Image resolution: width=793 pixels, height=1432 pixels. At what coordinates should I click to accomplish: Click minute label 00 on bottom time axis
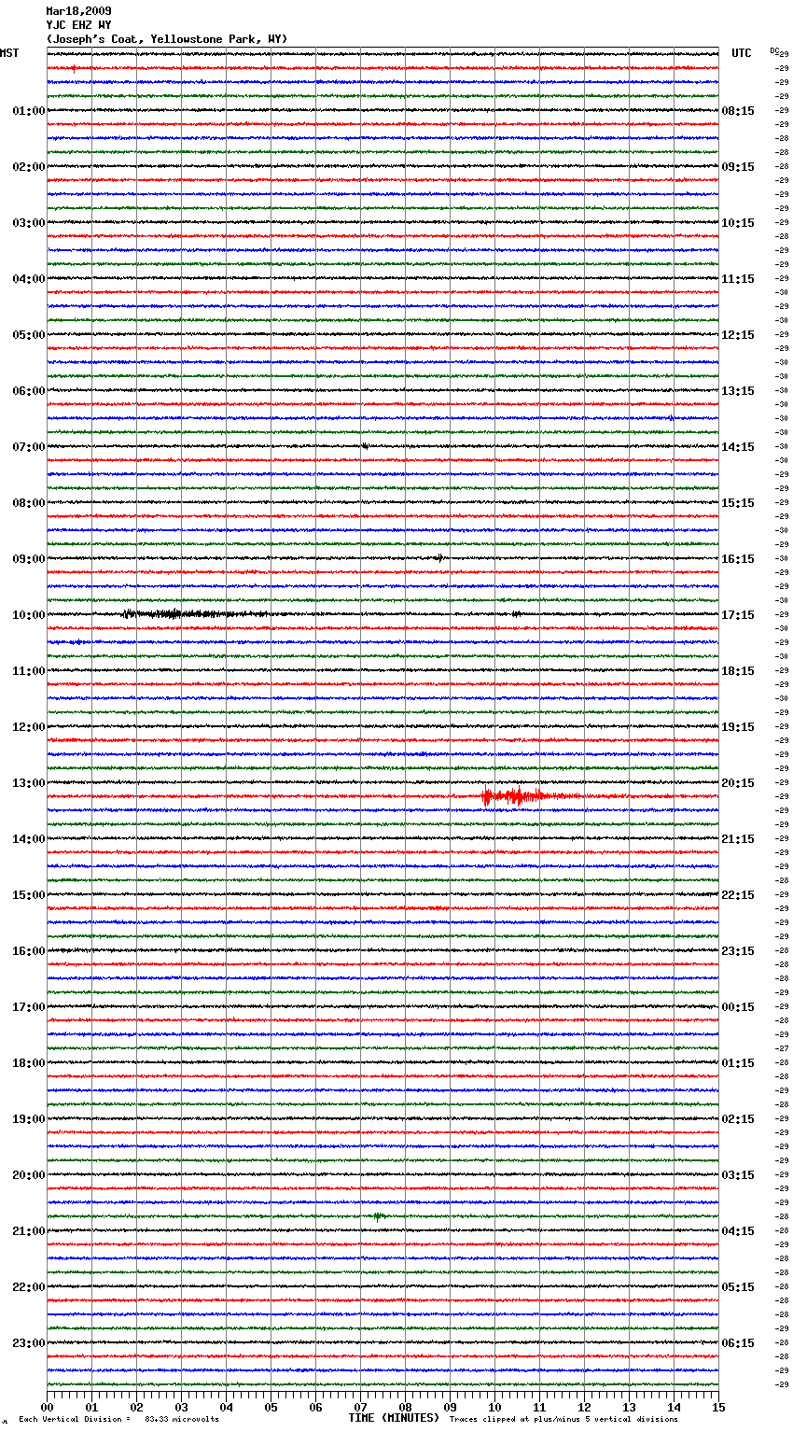coord(47,1408)
